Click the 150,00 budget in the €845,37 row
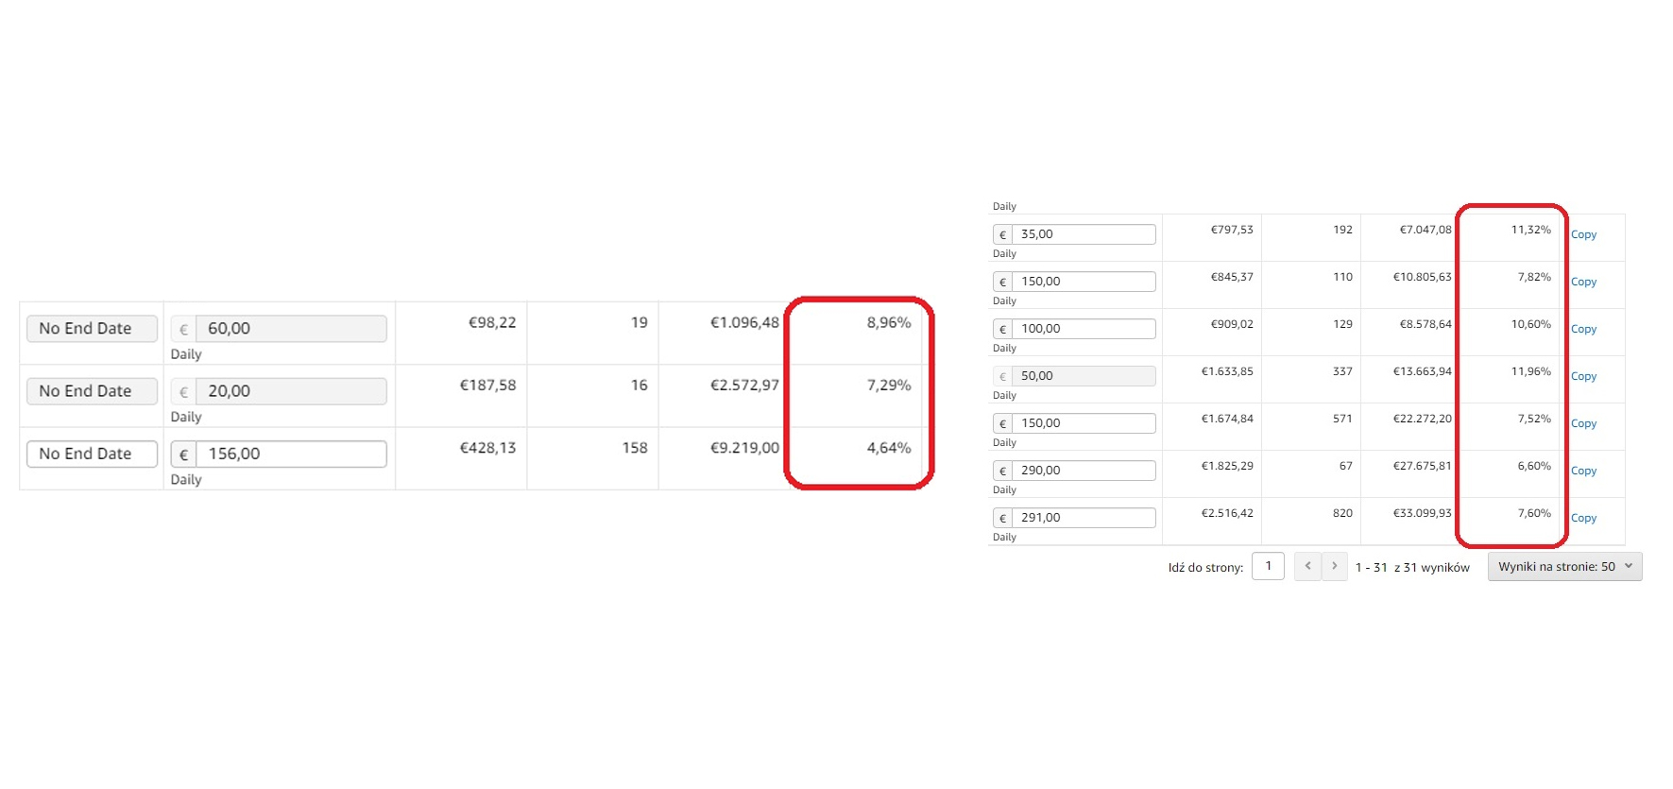The width and height of the screenshot is (1673, 789). point(1083,282)
